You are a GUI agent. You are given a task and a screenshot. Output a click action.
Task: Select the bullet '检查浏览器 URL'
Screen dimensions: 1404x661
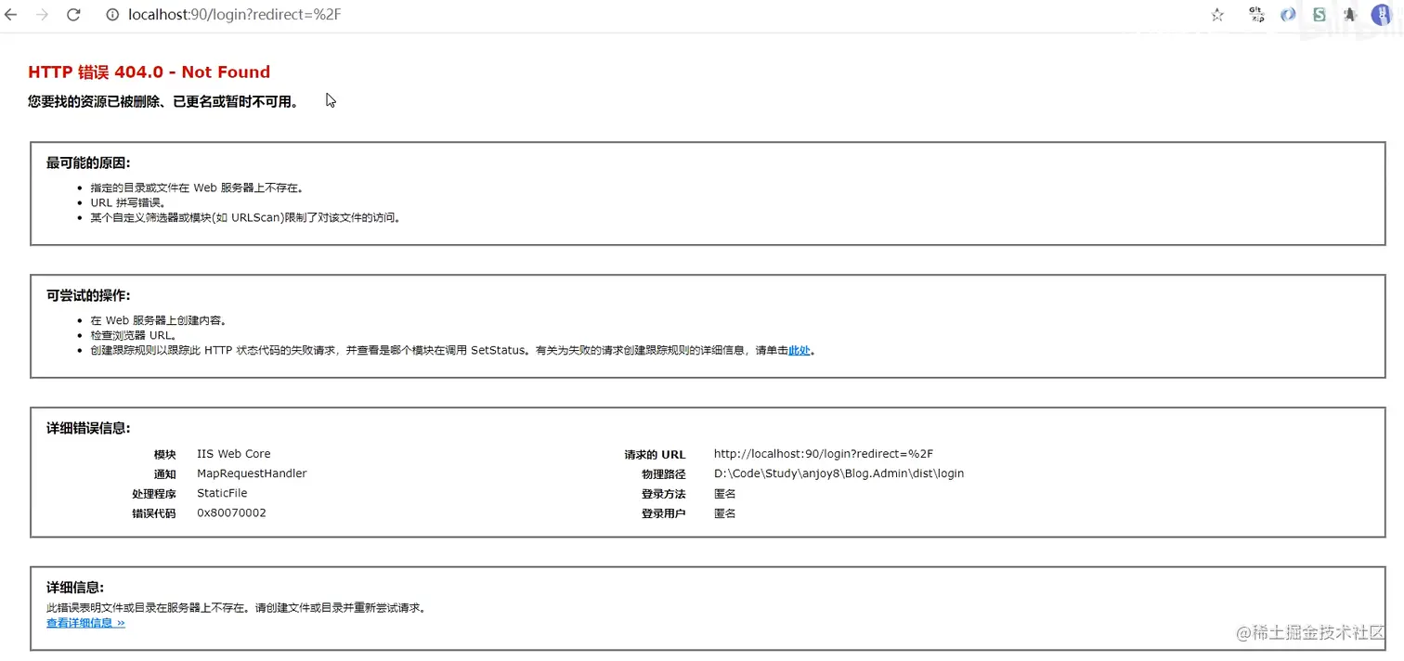tap(134, 335)
